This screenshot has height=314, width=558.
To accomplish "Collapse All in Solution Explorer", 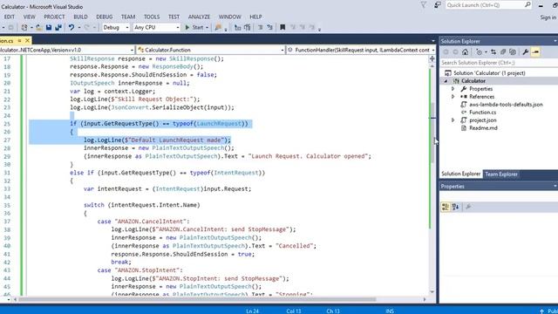I will pos(503,52).
